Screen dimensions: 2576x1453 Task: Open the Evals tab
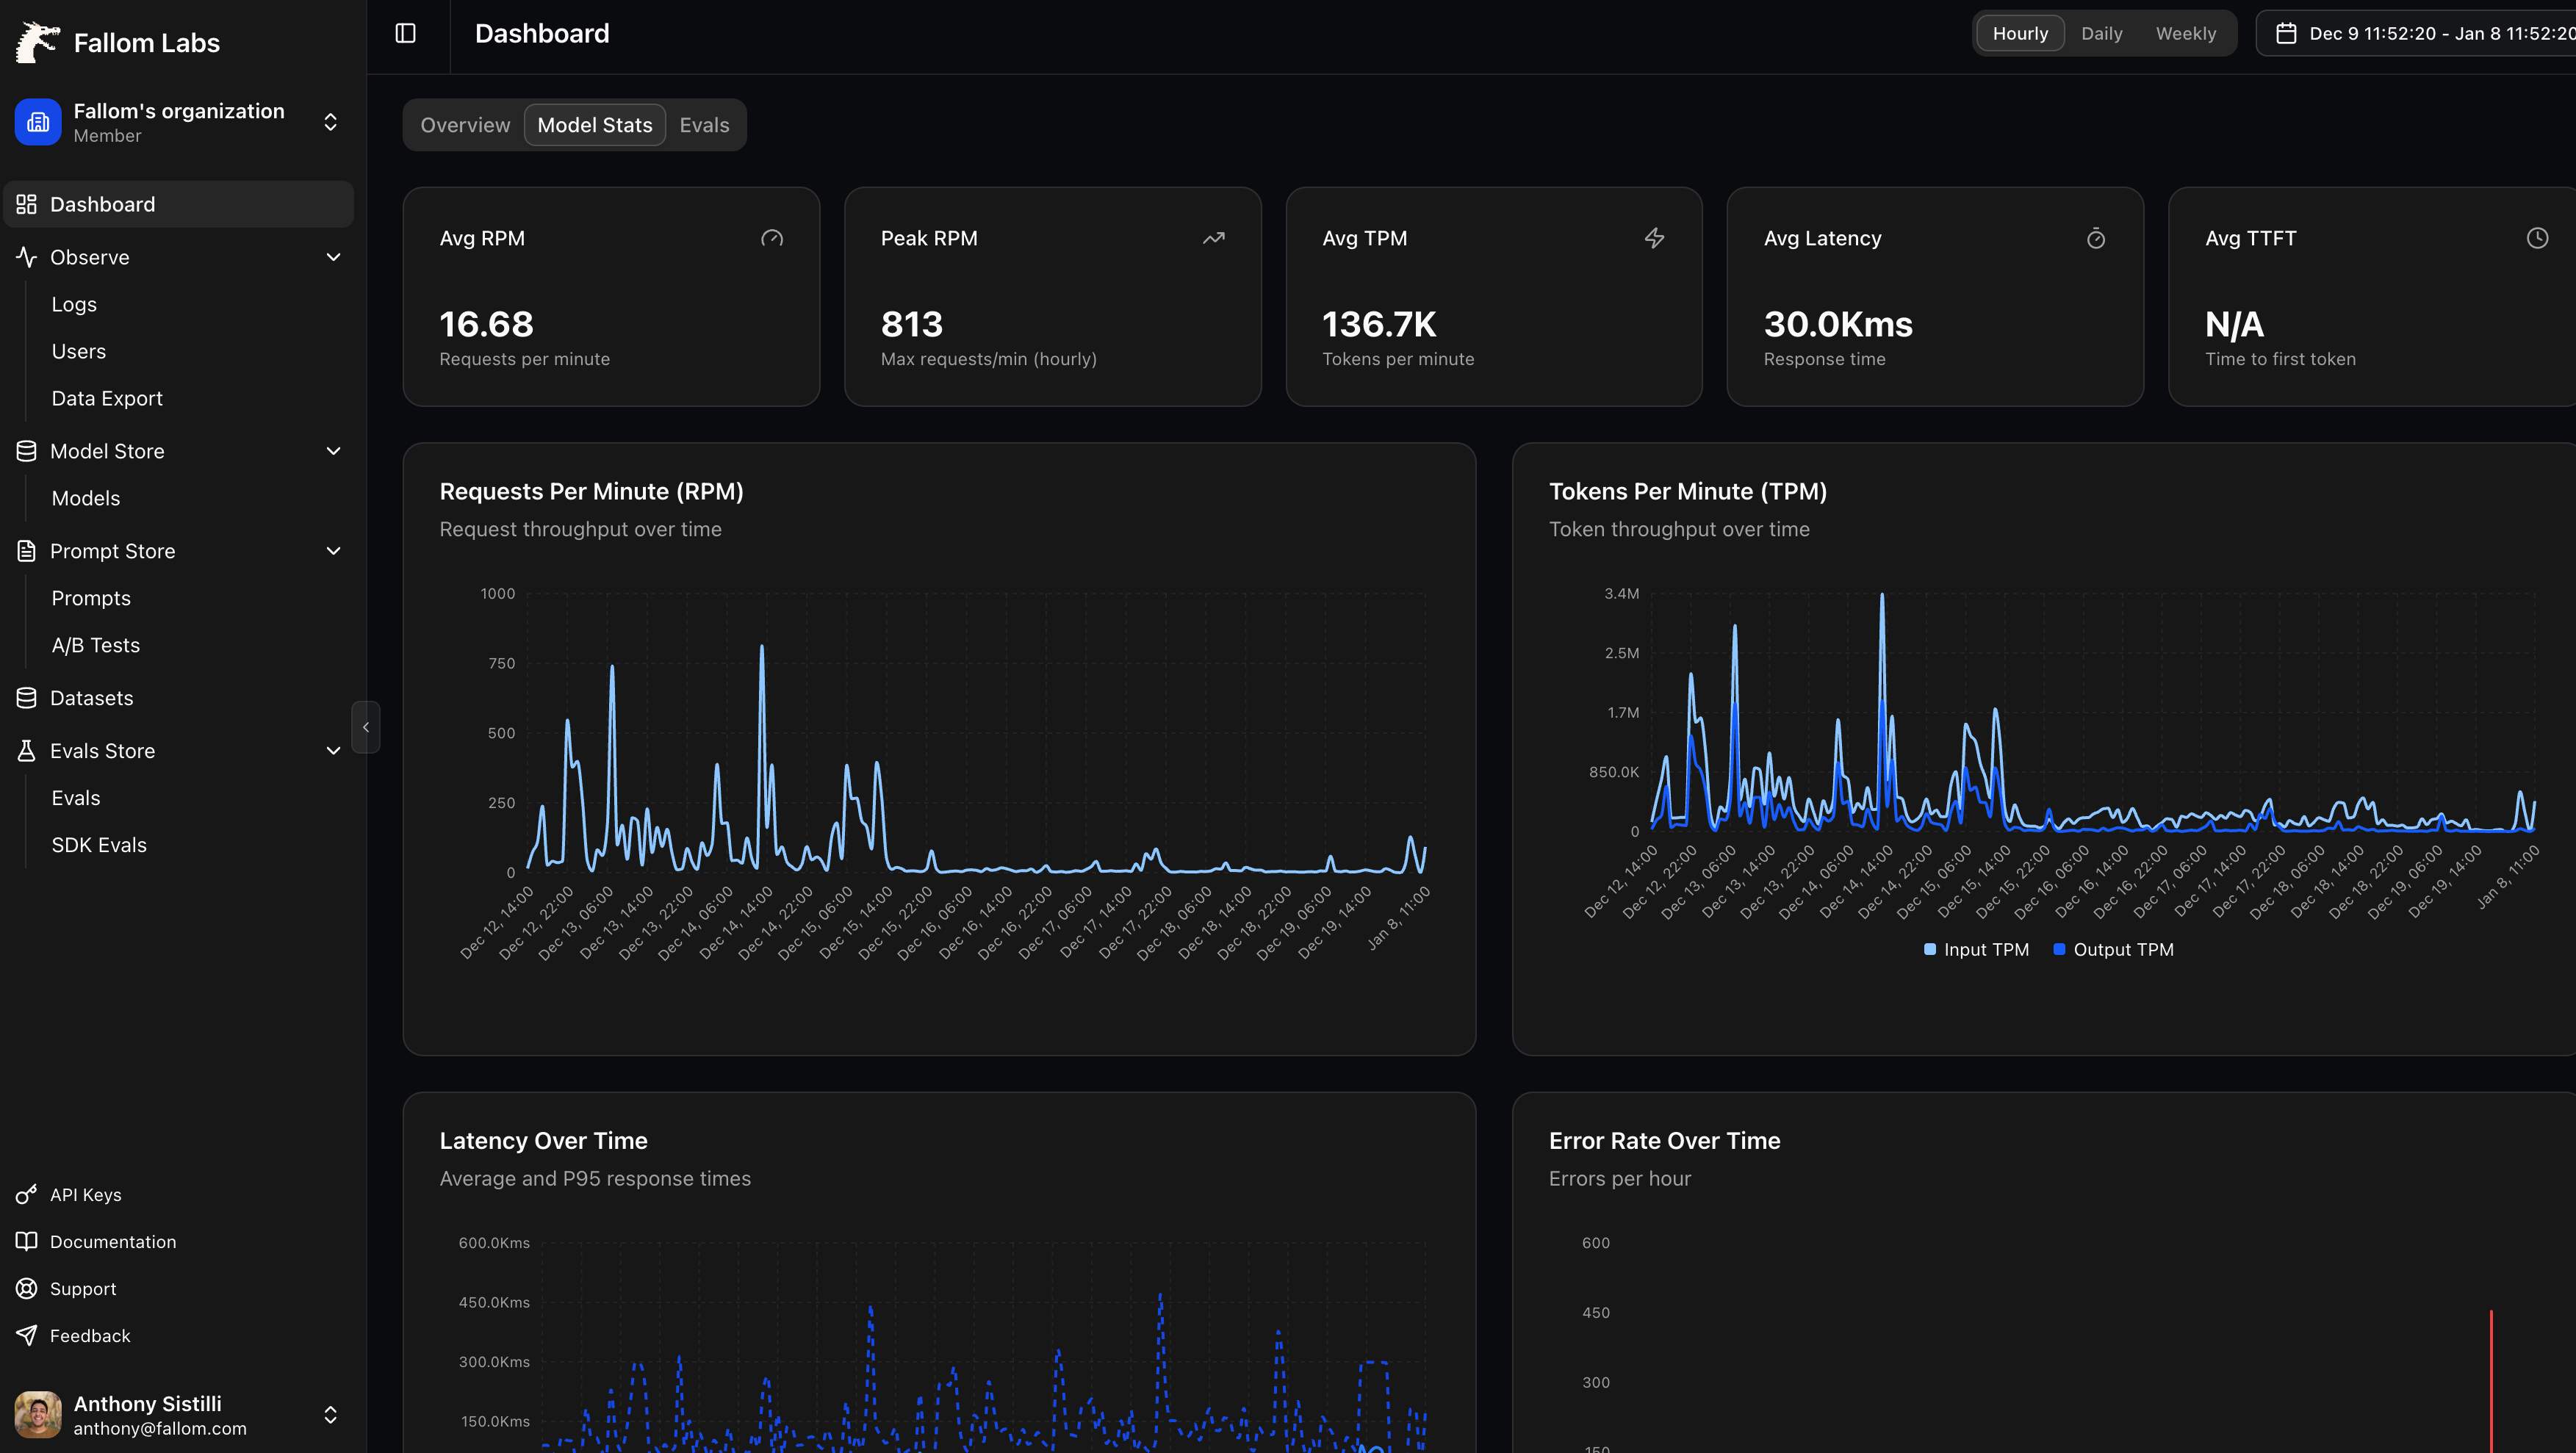[x=704, y=124]
